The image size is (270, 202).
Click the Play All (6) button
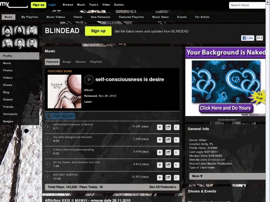coord(60,116)
